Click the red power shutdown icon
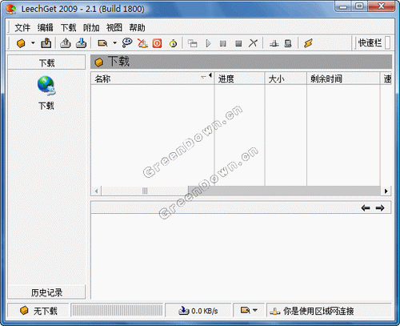 (x=157, y=43)
